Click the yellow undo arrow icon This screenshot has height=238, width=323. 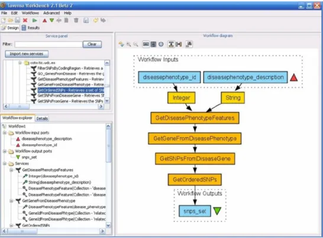96,20
